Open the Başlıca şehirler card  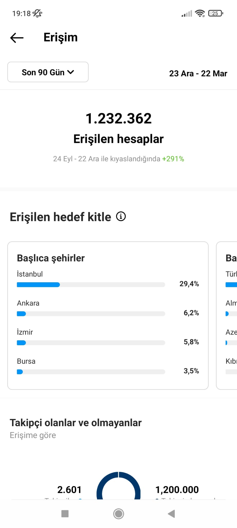(108, 316)
